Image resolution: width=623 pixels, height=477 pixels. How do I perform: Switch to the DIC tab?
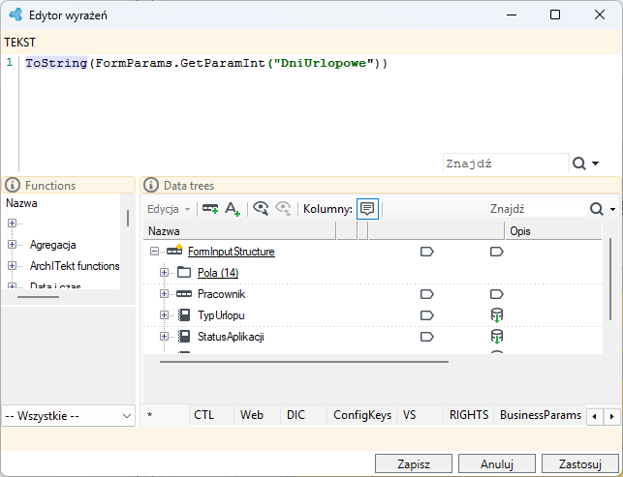(303, 415)
